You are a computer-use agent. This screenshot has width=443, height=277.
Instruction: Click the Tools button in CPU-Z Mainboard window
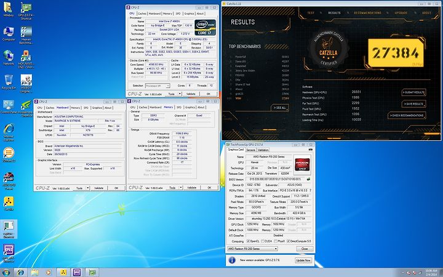pos(79,188)
